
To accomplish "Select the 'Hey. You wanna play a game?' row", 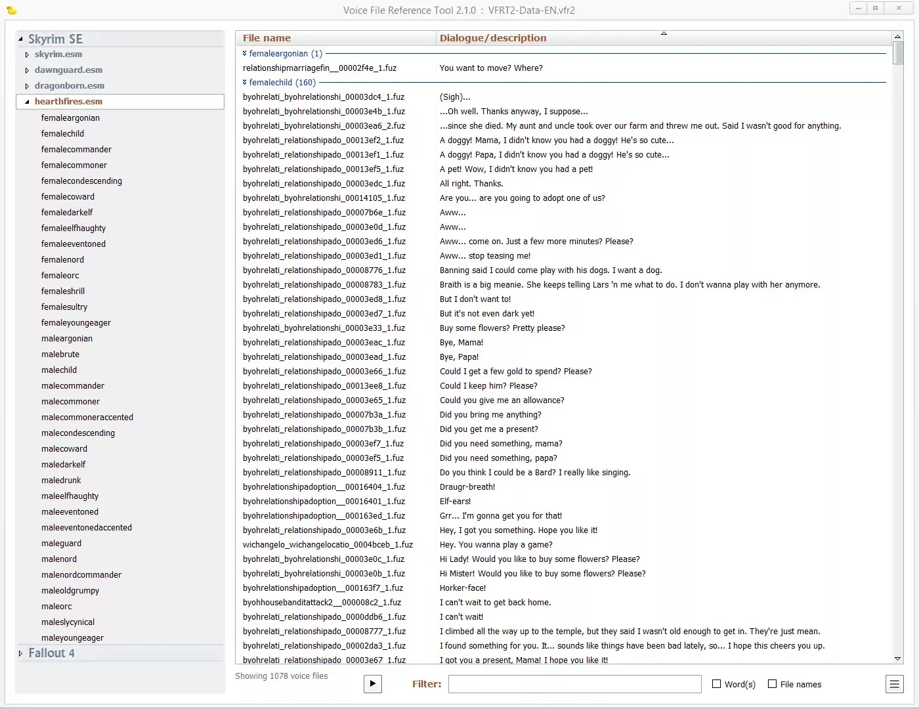I will pyautogui.click(x=563, y=545).
